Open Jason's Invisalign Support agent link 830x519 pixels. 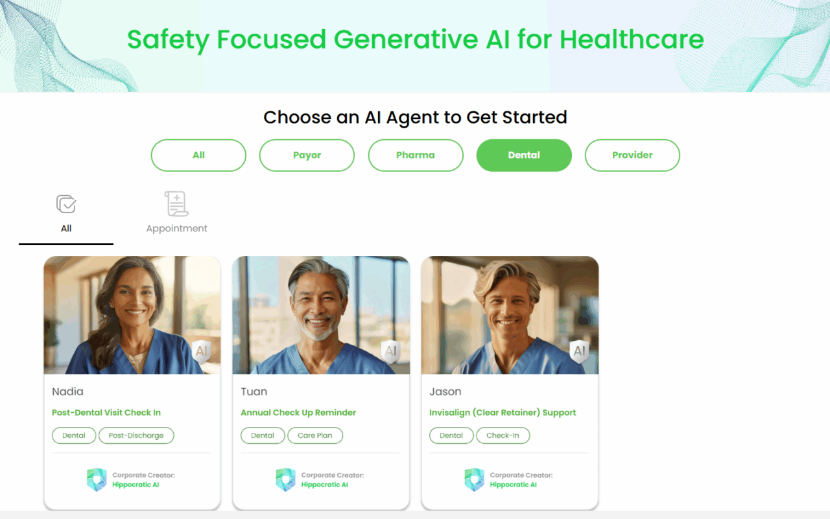pos(504,412)
